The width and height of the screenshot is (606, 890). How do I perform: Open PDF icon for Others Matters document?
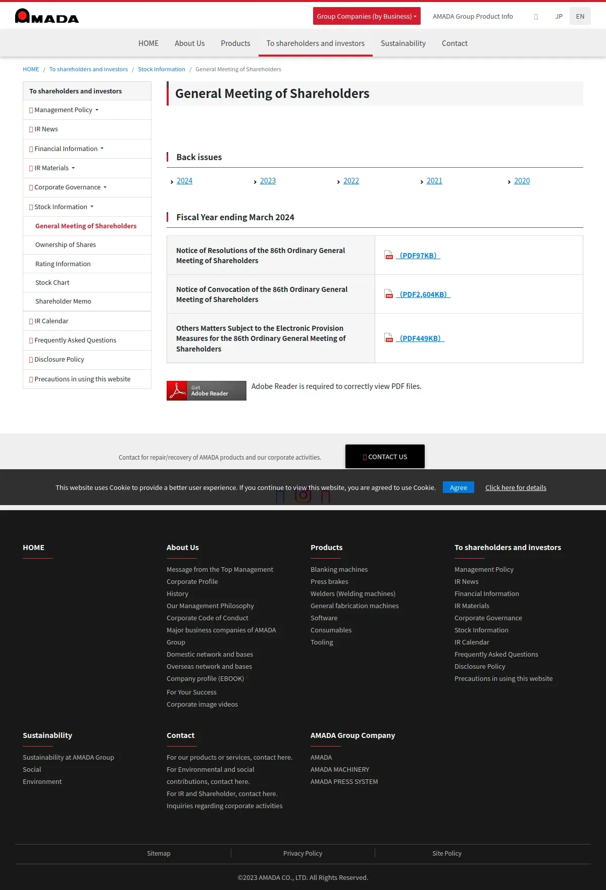pos(388,338)
